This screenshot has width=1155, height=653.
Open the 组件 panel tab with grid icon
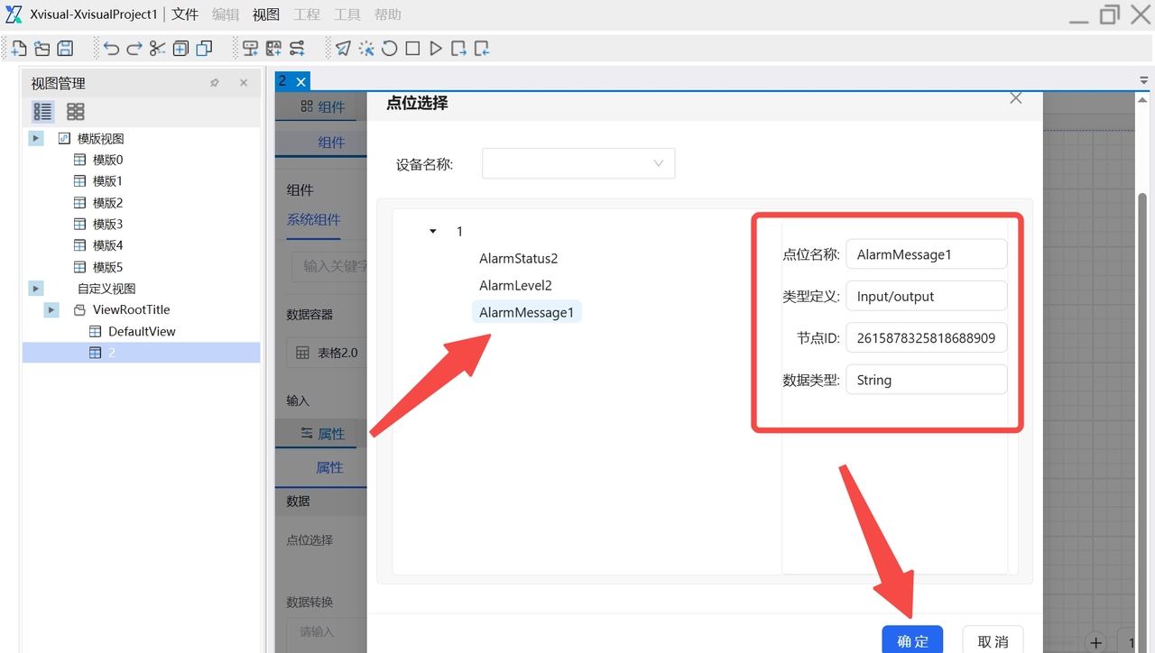[x=321, y=107]
